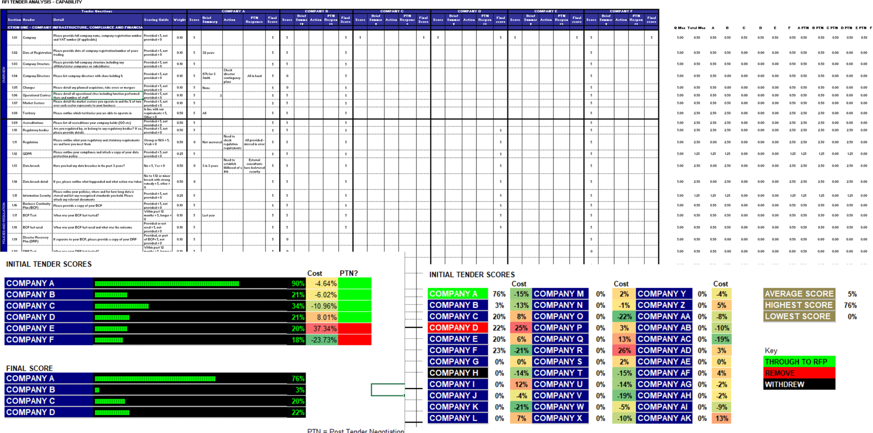Click the Total Max column header
Screen dimensions: 873x433
[x=696, y=28]
